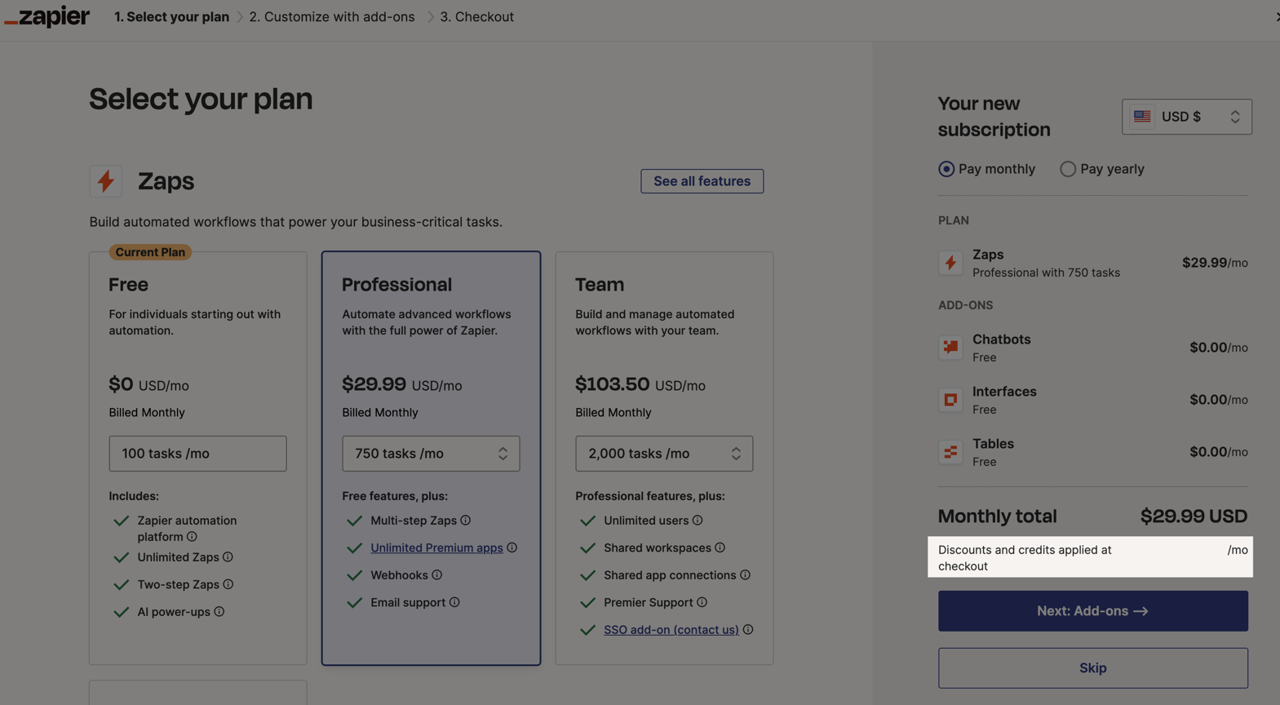
Task: Select the Pay monthly radio button
Action: [x=946, y=169]
